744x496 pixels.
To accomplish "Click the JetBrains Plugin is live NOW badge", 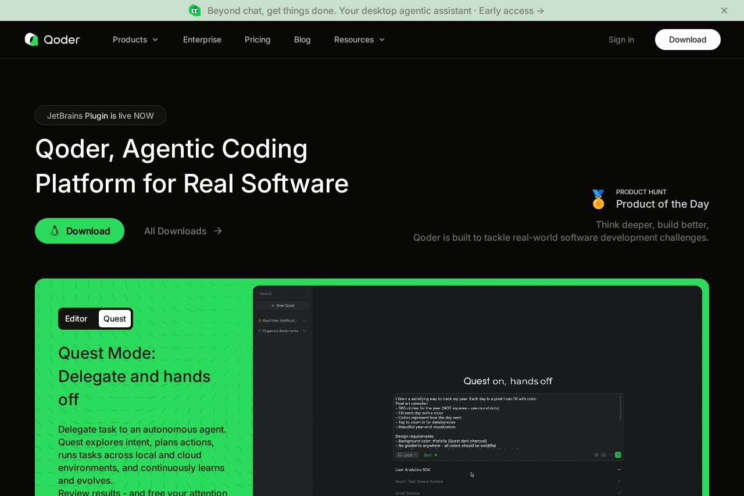I will click(x=101, y=115).
